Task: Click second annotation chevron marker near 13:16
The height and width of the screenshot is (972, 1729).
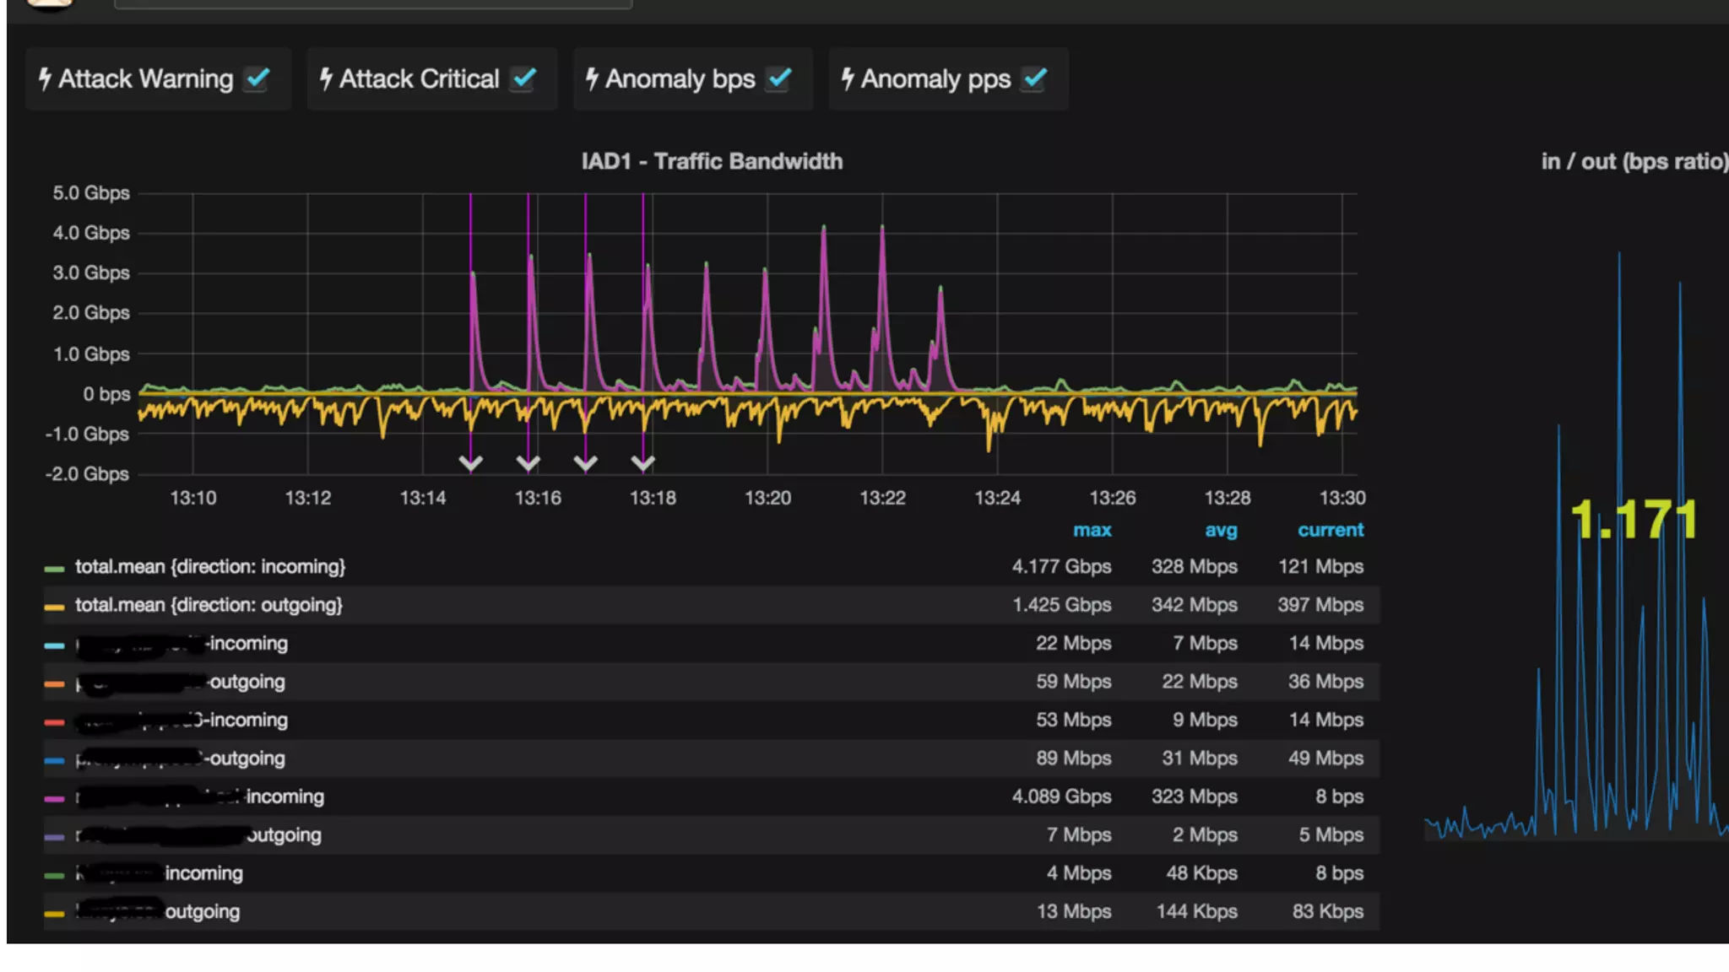Action: 528,462
